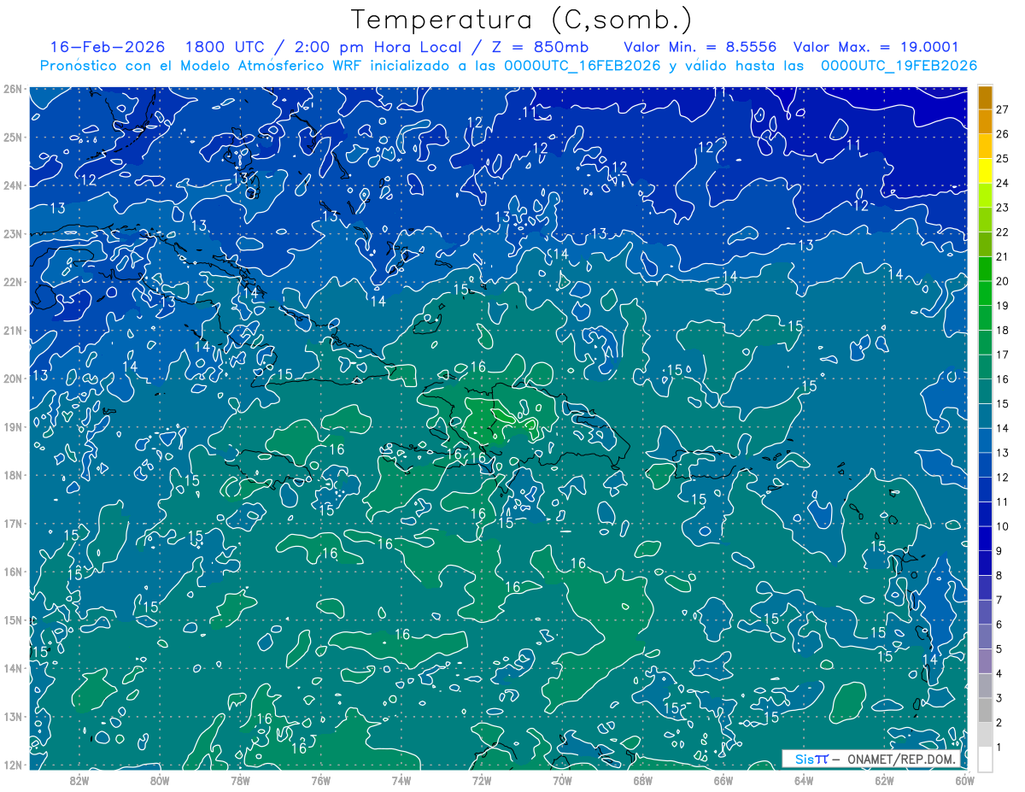The width and height of the screenshot is (1025, 792).
Task: Click the grey colorbar swatch between 2 and 3
Action: click(985, 710)
